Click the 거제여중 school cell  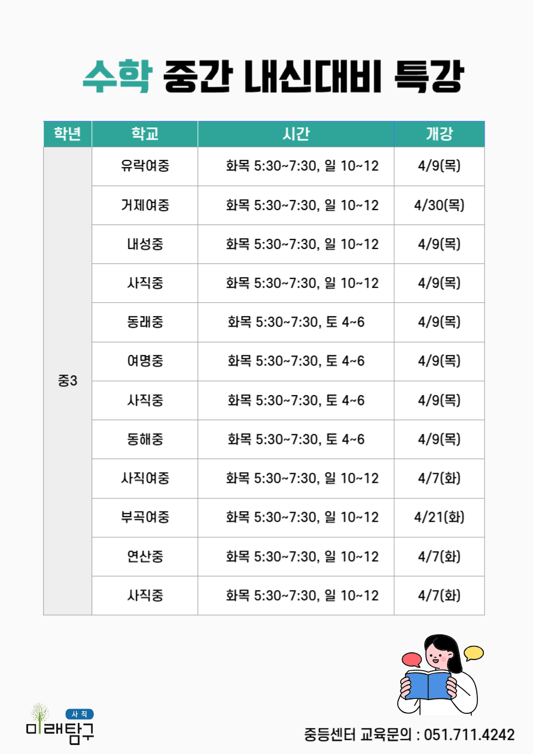[x=145, y=205]
